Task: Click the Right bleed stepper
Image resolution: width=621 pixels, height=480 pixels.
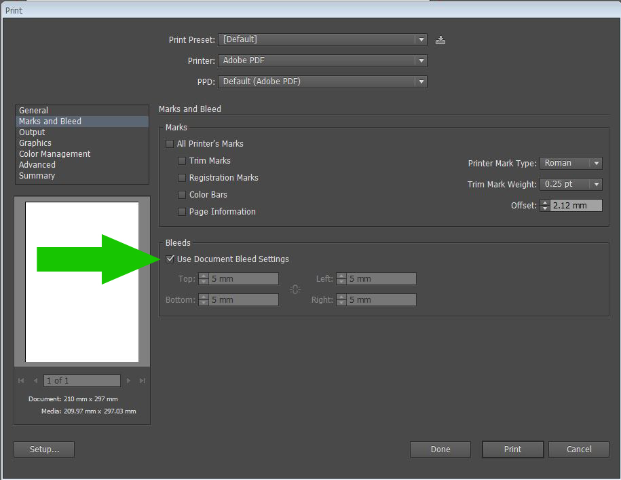Action: 341,300
